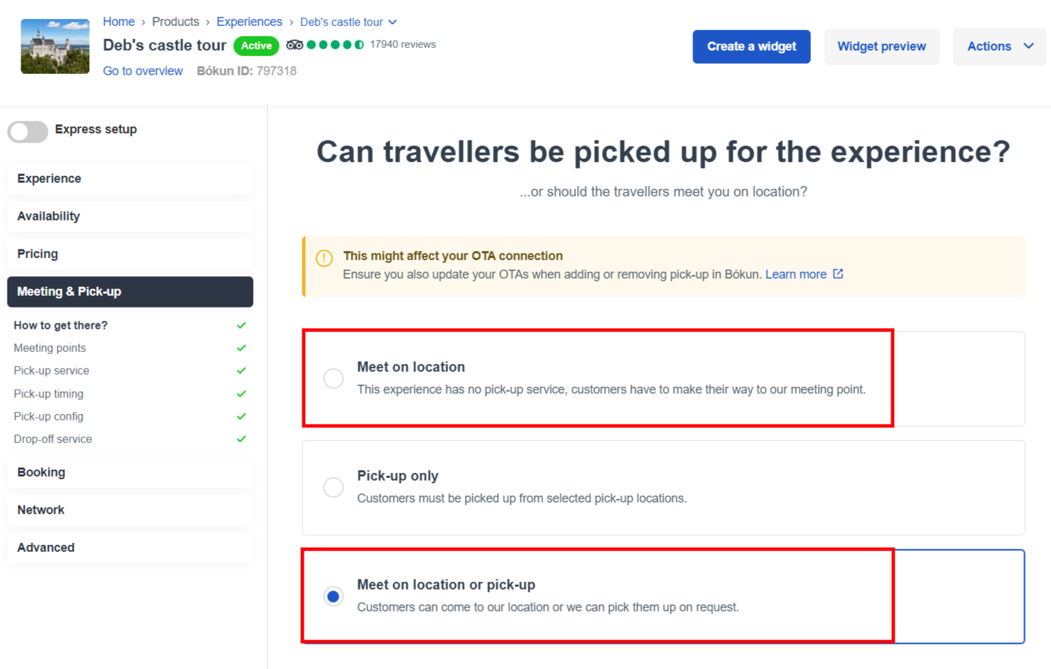Screen dimensions: 1051x669
Task: Click checkmark next to How to get there?
Action: 241,325
